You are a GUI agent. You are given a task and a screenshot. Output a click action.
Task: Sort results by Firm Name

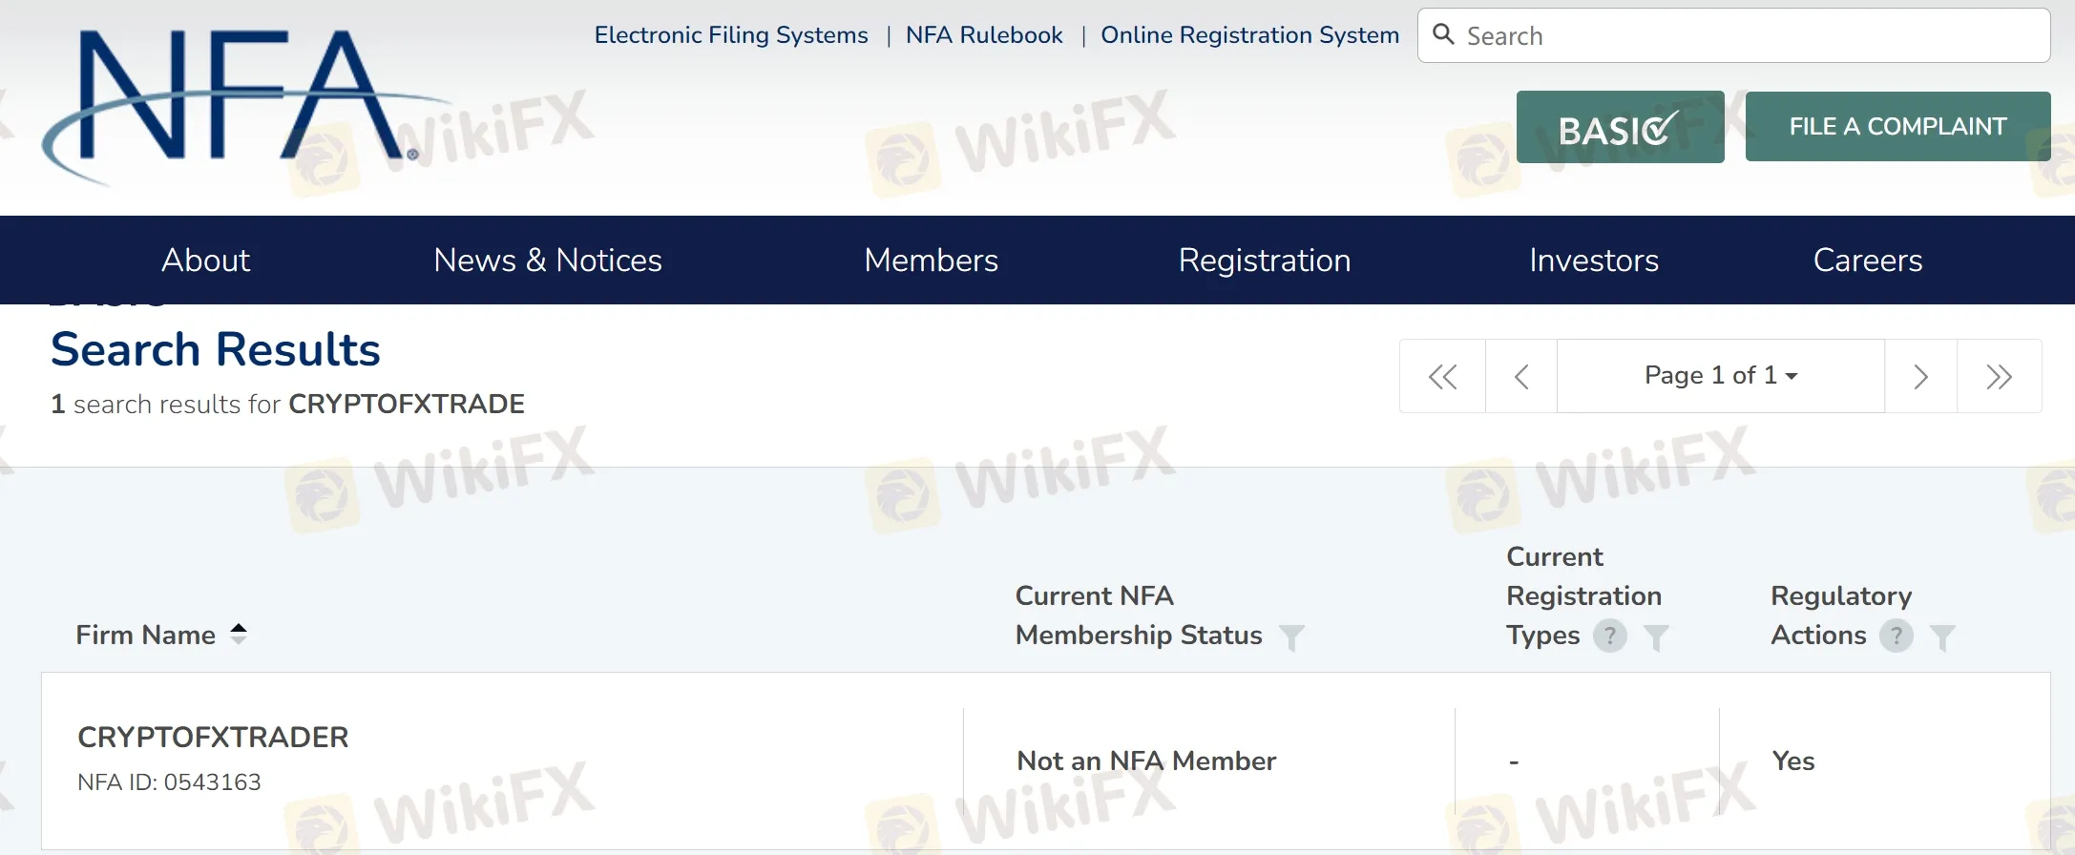point(239,635)
